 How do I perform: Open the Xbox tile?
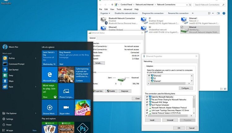pos(49,91)
